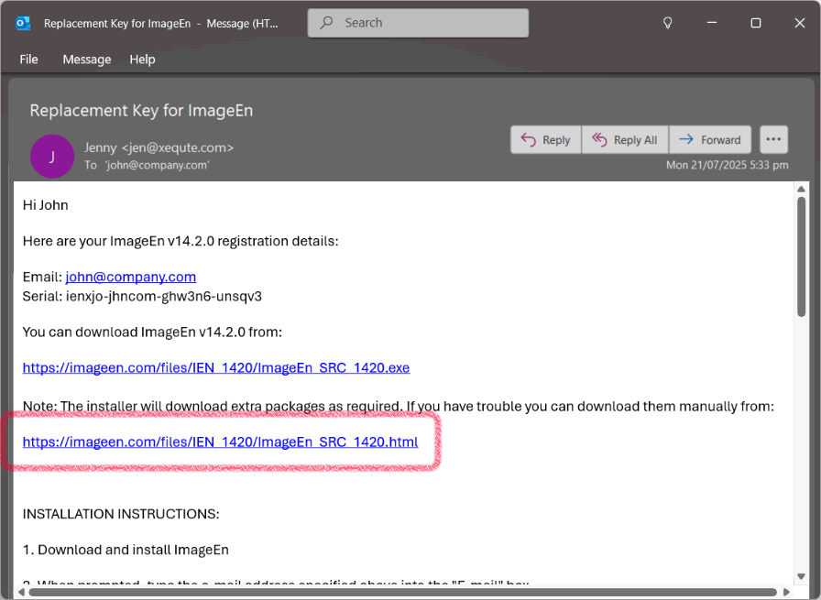The width and height of the screenshot is (821, 600).
Task: Open the File menu
Action: [29, 60]
